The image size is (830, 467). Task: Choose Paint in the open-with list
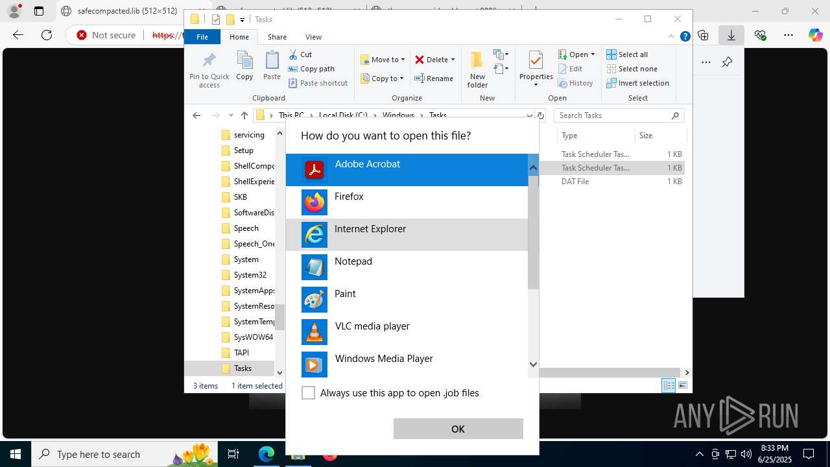point(407,300)
